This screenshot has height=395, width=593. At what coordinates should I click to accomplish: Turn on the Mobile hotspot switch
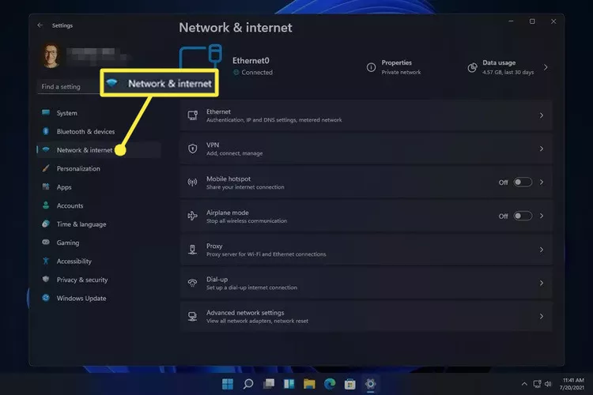click(523, 182)
